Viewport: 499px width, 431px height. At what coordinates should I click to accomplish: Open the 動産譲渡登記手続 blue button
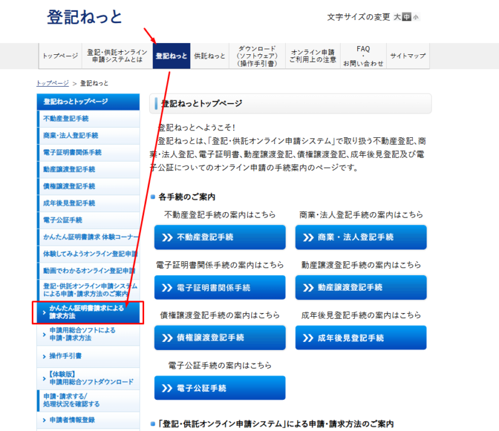coord(361,288)
